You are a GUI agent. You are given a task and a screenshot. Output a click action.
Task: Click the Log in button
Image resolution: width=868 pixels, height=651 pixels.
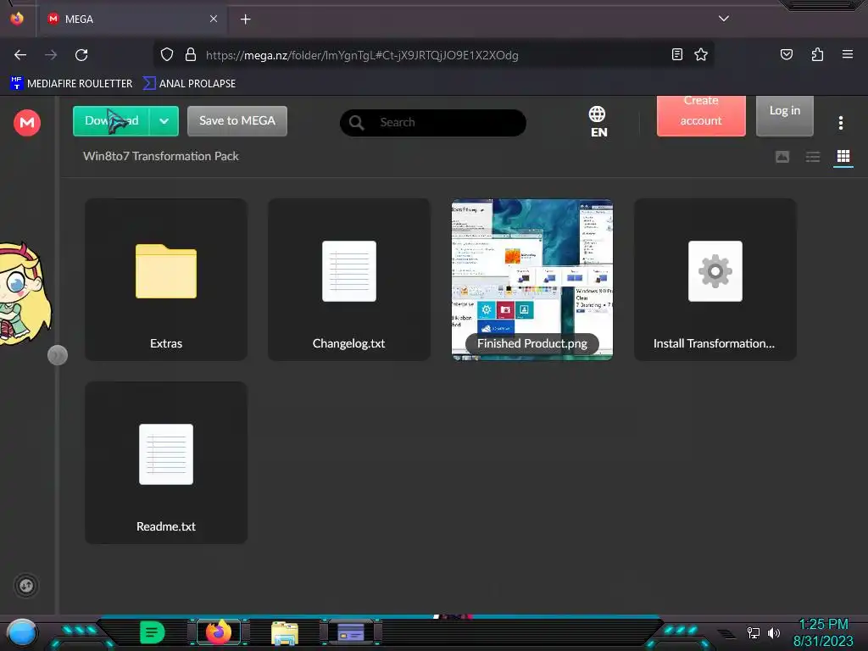[x=784, y=115]
